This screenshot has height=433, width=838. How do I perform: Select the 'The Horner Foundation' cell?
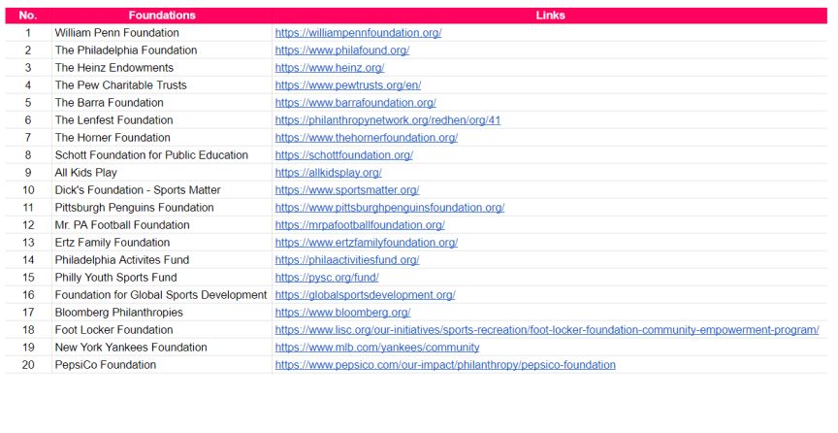point(162,138)
